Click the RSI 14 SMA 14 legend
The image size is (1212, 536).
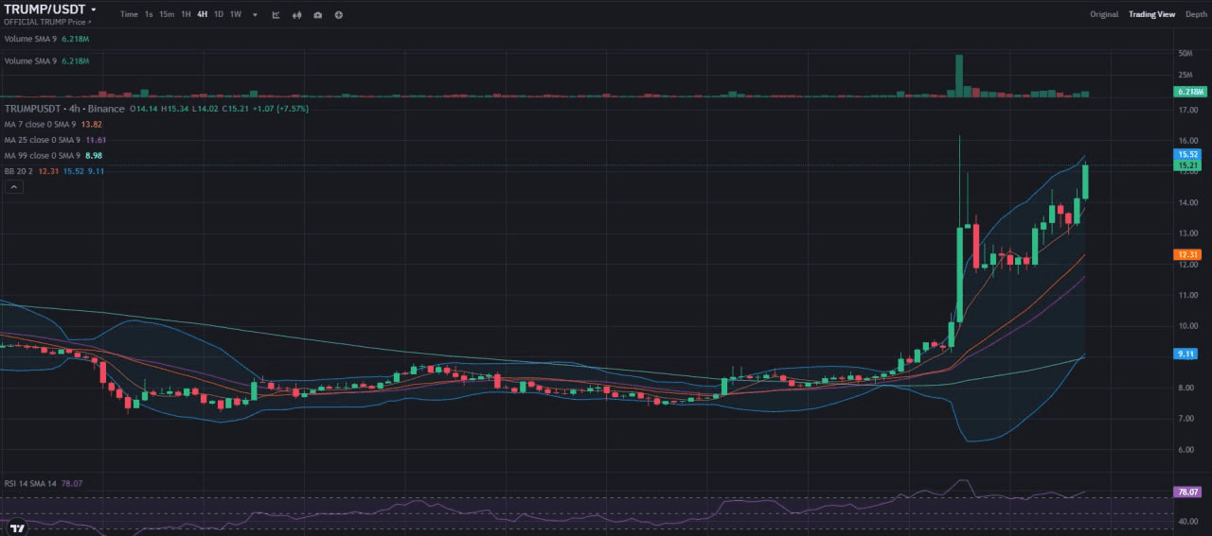point(44,483)
